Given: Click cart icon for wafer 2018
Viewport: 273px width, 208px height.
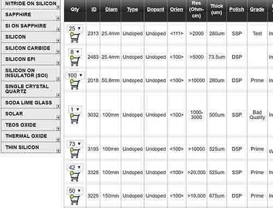Looking at the screenshot, I should click(75, 85).
